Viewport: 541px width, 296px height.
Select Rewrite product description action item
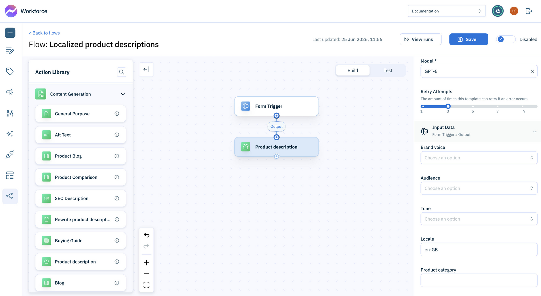81,219
